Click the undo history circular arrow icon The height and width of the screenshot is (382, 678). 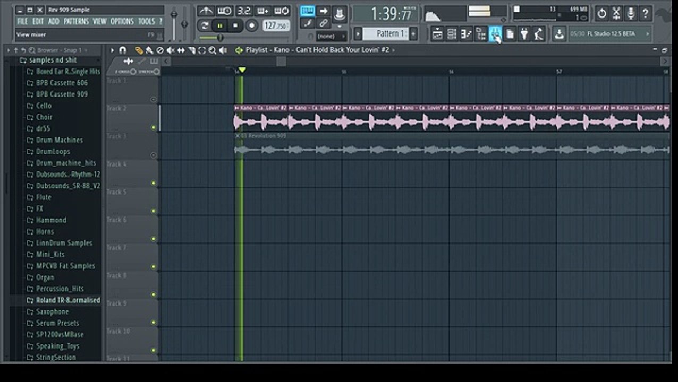pyautogui.click(x=601, y=13)
